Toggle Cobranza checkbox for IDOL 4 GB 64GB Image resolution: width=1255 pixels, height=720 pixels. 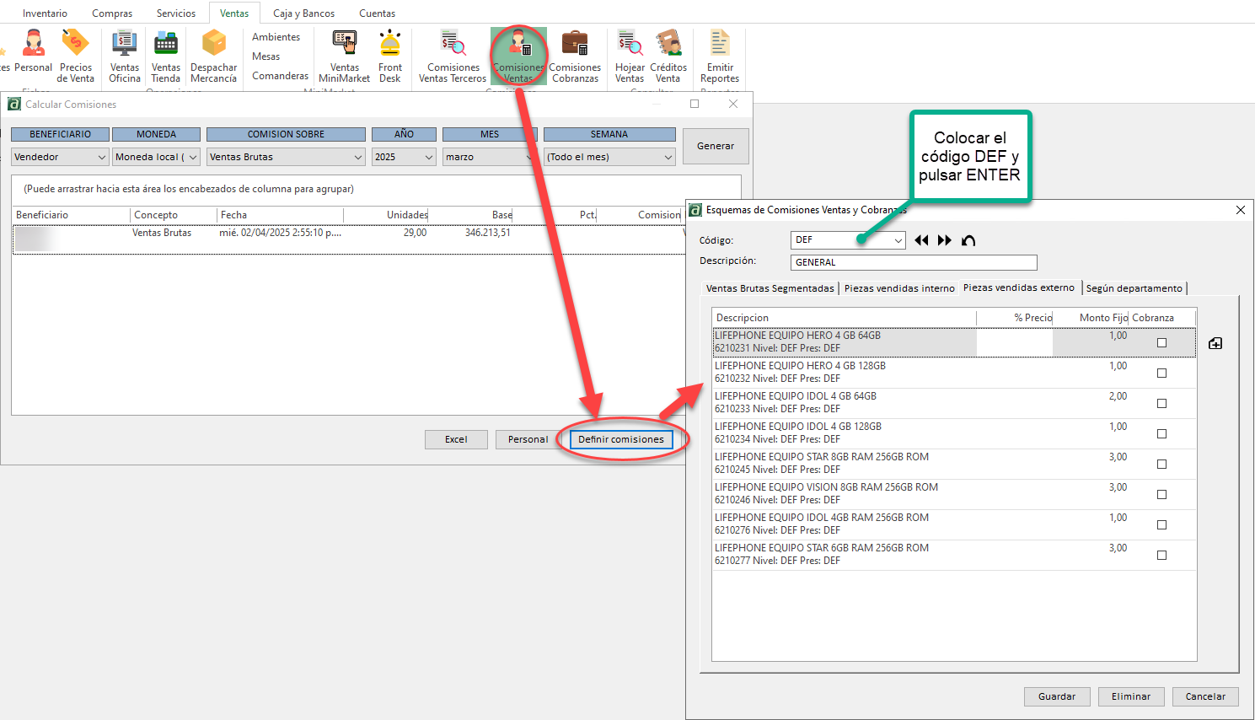(1161, 403)
